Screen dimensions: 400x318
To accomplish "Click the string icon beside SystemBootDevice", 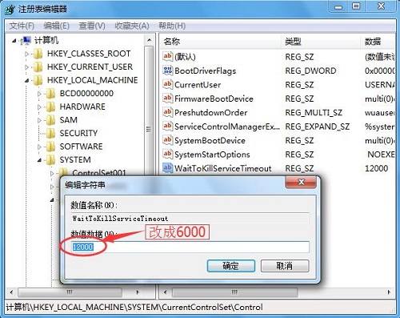I will pyautogui.click(x=167, y=140).
